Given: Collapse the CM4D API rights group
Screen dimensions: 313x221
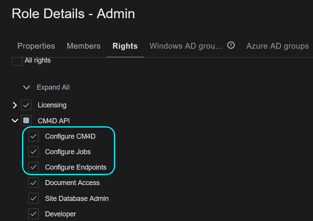Looking at the screenshot, I should [15, 121].
